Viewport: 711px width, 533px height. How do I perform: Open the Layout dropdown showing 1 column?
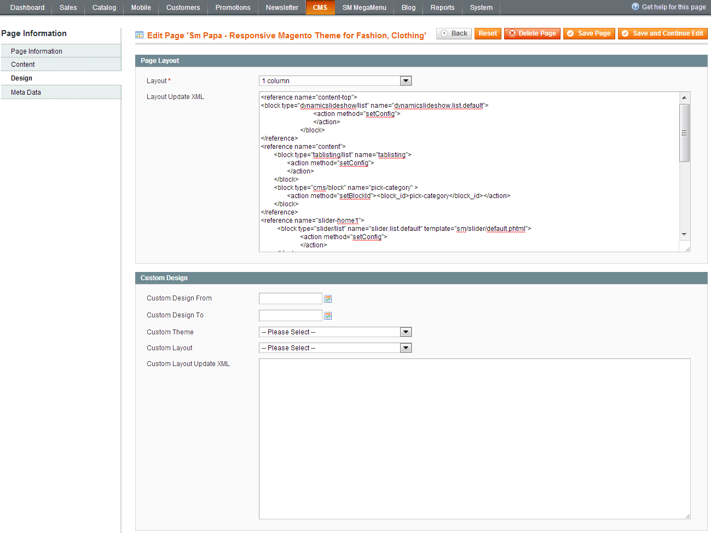[335, 81]
